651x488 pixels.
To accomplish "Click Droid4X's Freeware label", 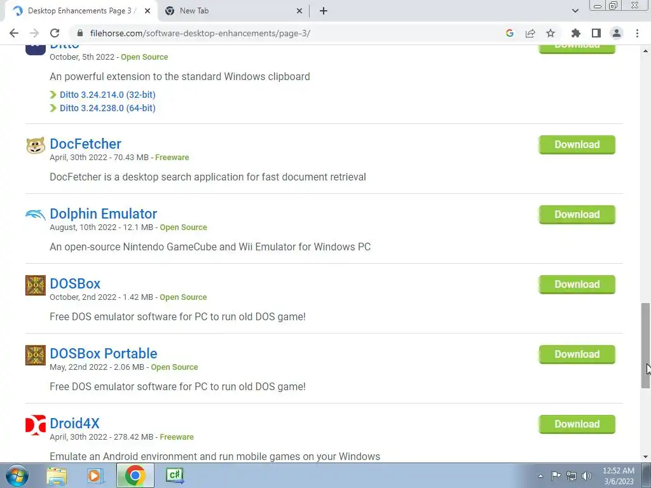I will coord(177,437).
